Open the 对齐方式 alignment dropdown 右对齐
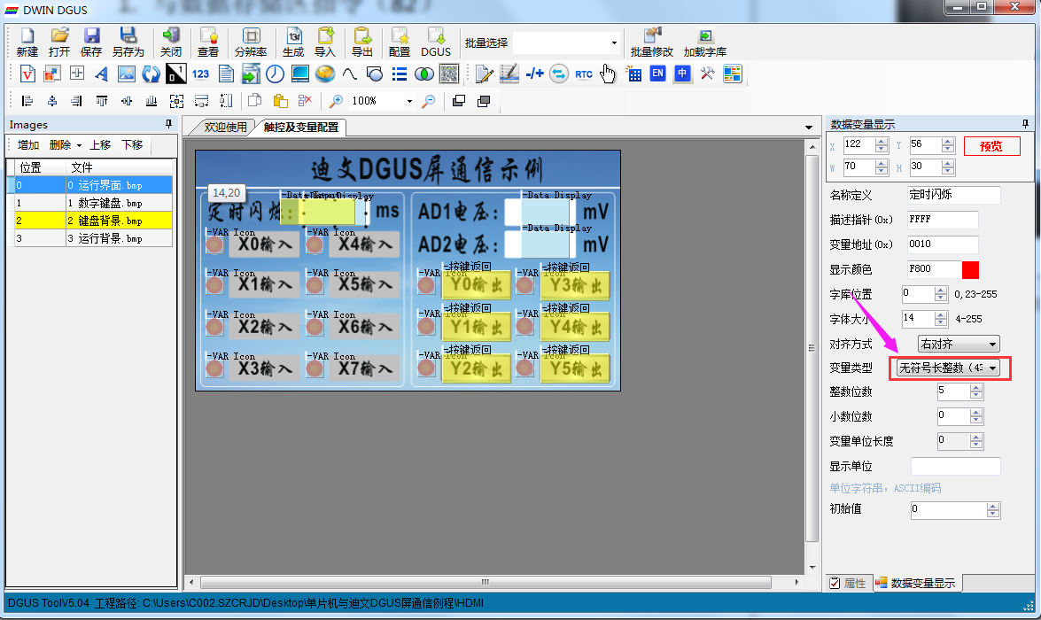 point(958,344)
